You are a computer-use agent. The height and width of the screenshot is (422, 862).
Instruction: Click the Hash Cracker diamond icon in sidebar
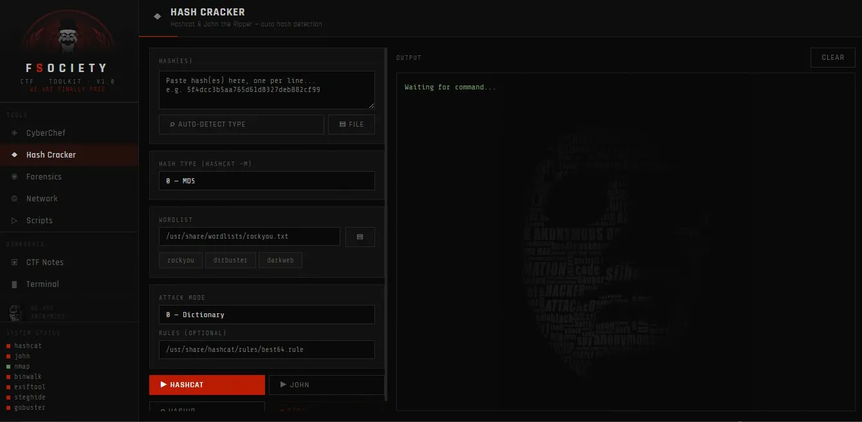(14, 154)
